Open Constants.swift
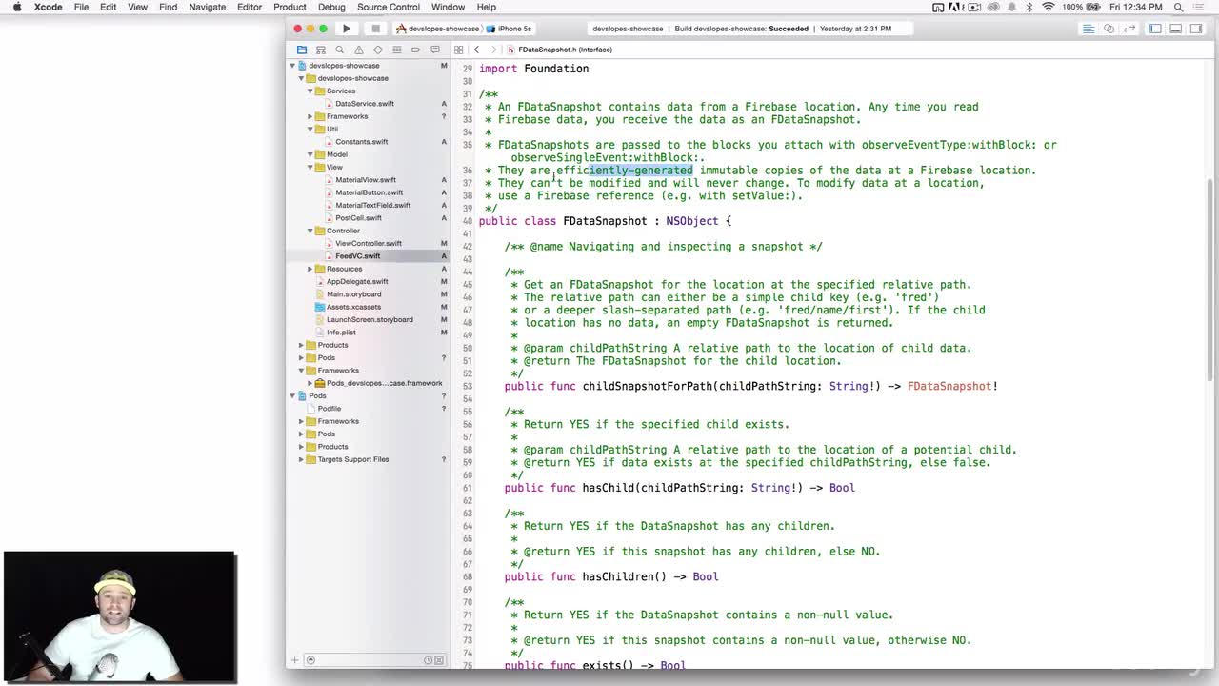 (x=361, y=142)
